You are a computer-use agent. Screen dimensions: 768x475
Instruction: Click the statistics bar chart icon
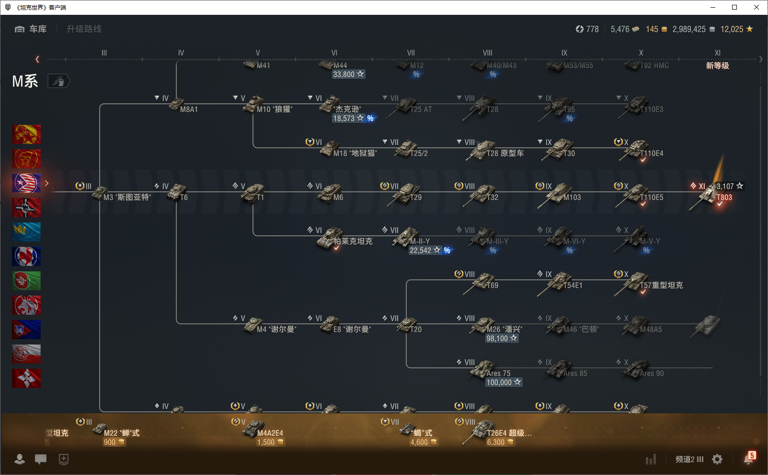click(651, 460)
